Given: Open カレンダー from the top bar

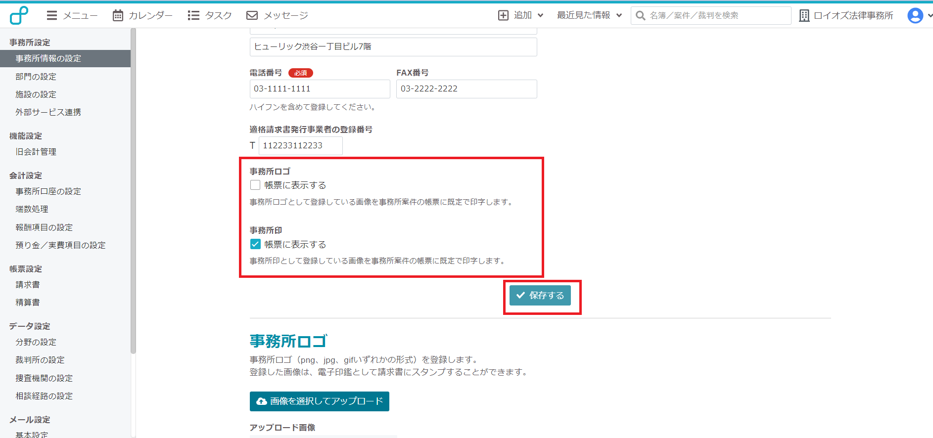Looking at the screenshot, I should (142, 15).
